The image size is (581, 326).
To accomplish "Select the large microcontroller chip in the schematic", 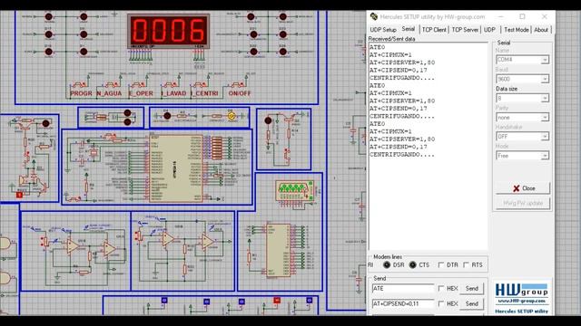I will click(x=176, y=168).
